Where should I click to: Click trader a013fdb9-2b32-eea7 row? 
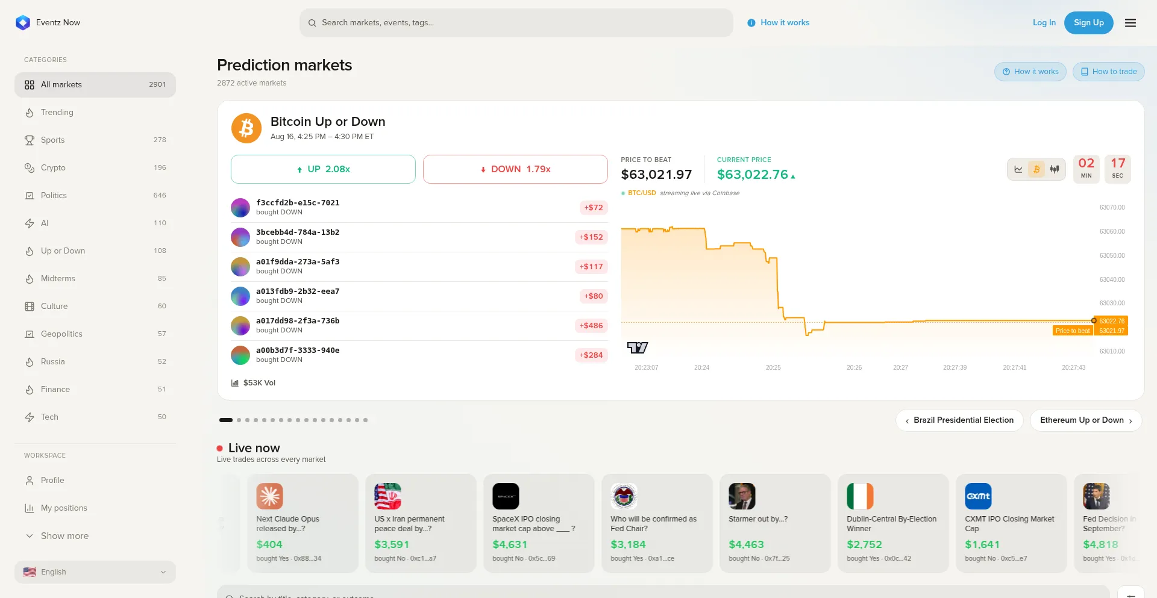click(x=419, y=296)
